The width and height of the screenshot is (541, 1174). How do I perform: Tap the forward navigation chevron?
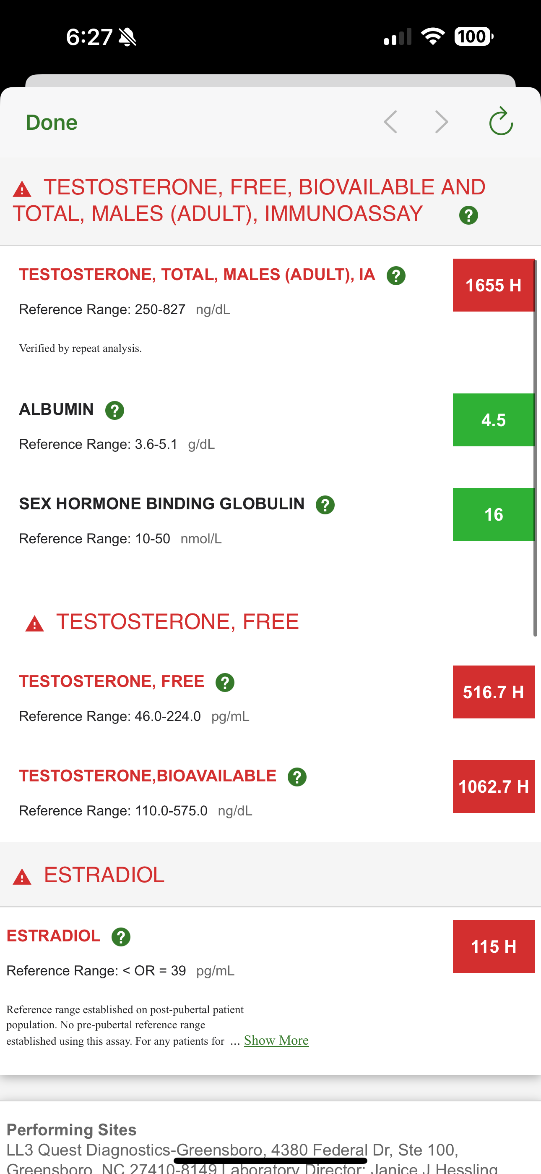(x=441, y=122)
